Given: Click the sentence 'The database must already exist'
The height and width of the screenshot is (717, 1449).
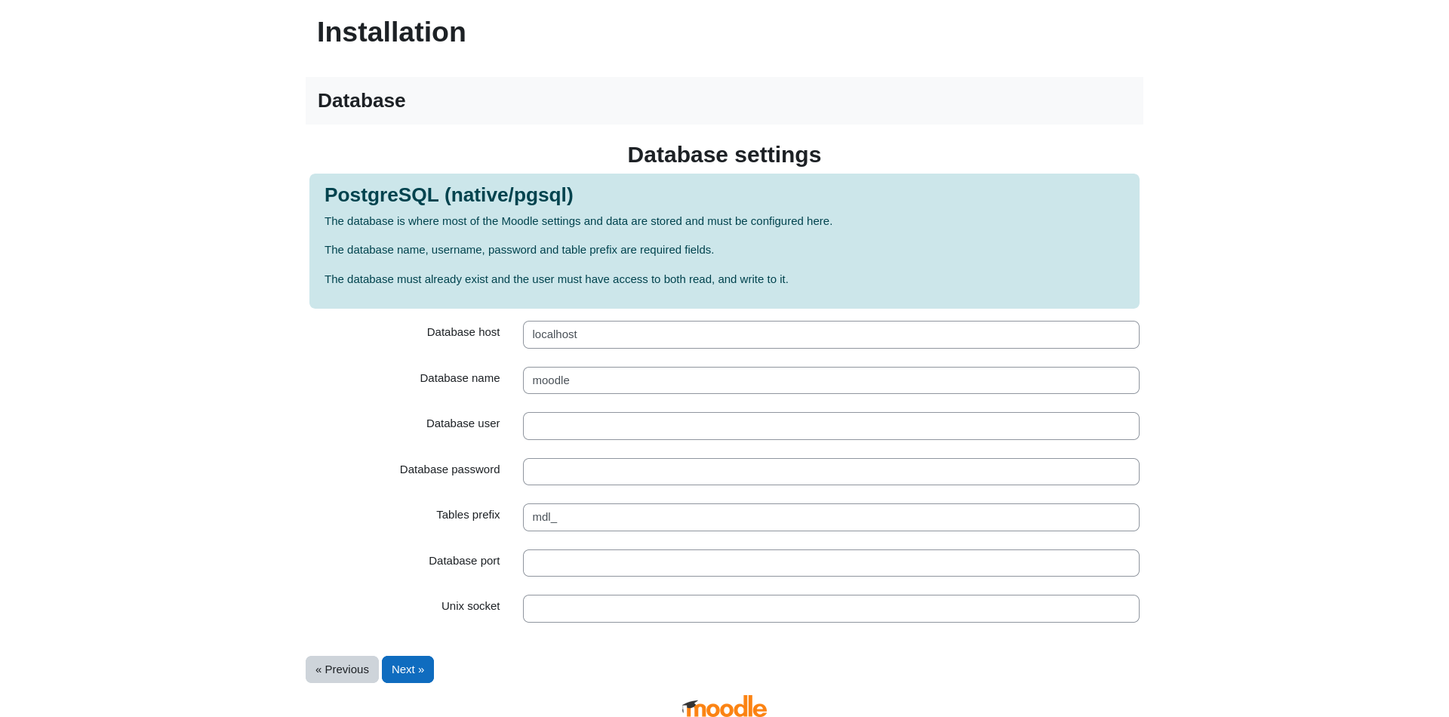Looking at the screenshot, I should click(x=556, y=279).
